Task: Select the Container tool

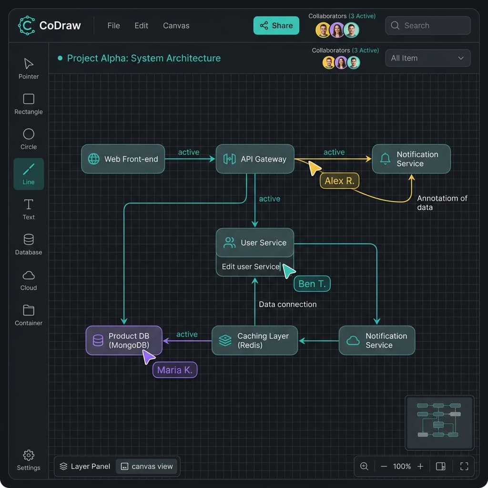Action: pyautogui.click(x=28, y=315)
